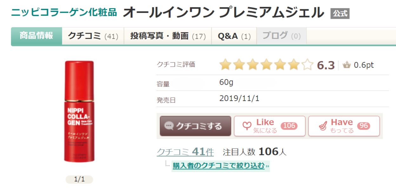This screenshot has width=396, height=192.
Task: Open the ニッピコラーゲン化粧品 brand link
Action: 64,12
